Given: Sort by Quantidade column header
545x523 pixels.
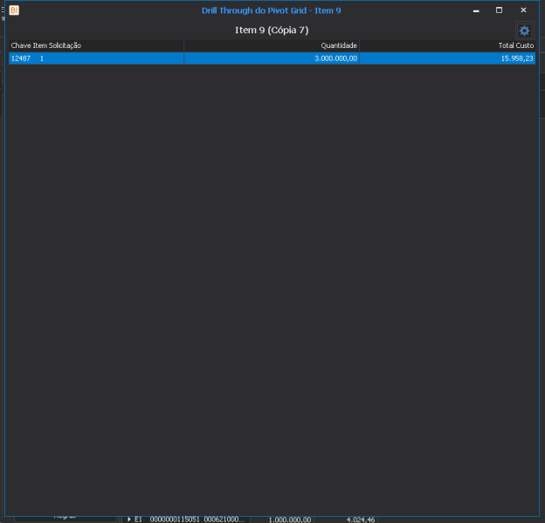Looking at the screenshot, I should tap(272, 45).
